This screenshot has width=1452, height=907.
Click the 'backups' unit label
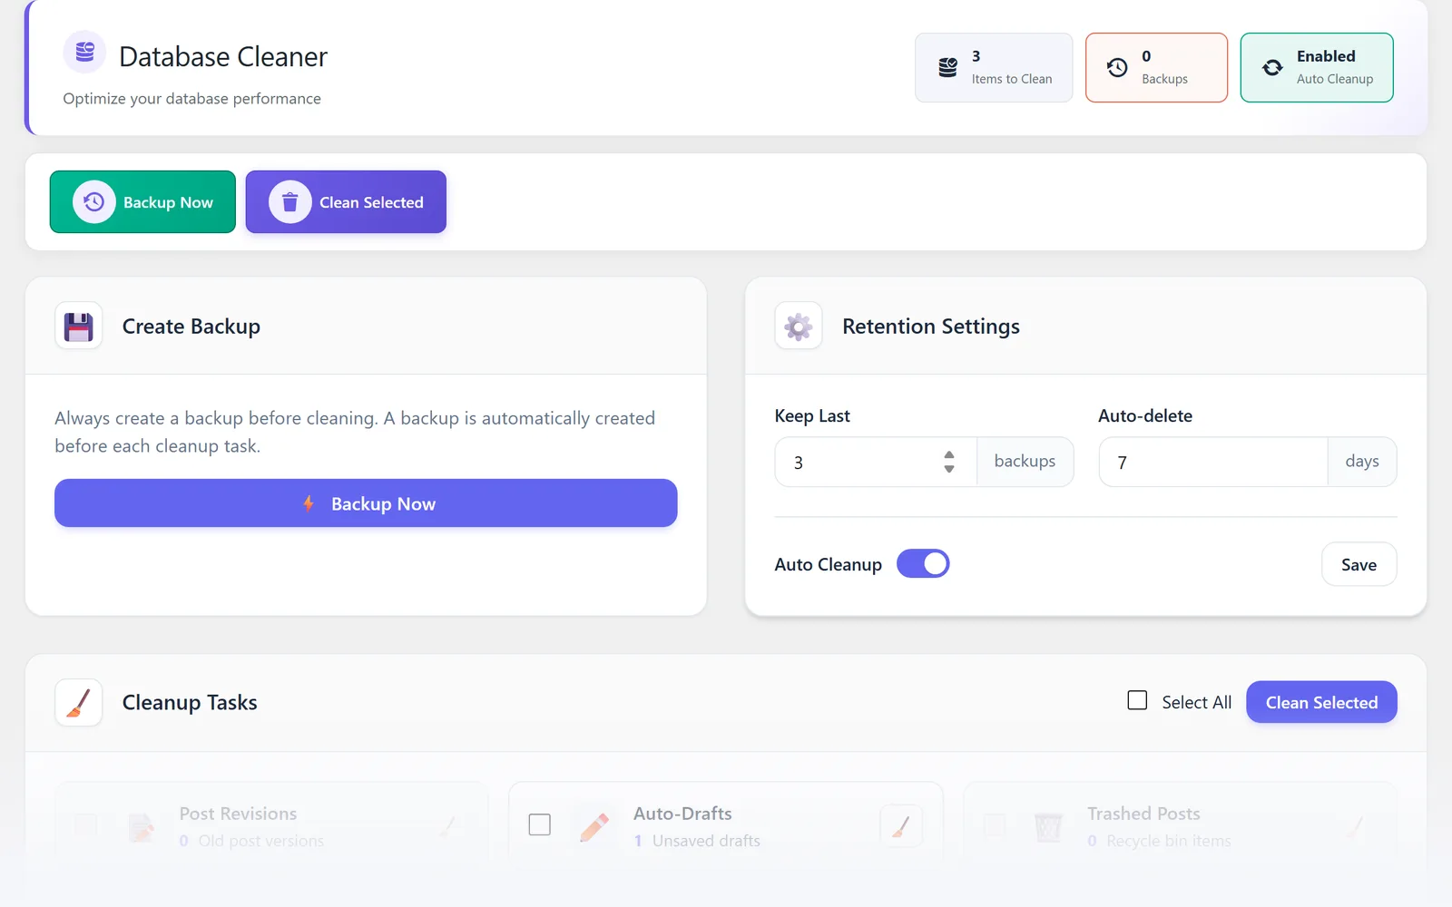(x=1025, y=461)
